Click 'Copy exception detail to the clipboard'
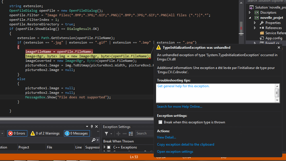The image size is (286, 161). [186, 144]
